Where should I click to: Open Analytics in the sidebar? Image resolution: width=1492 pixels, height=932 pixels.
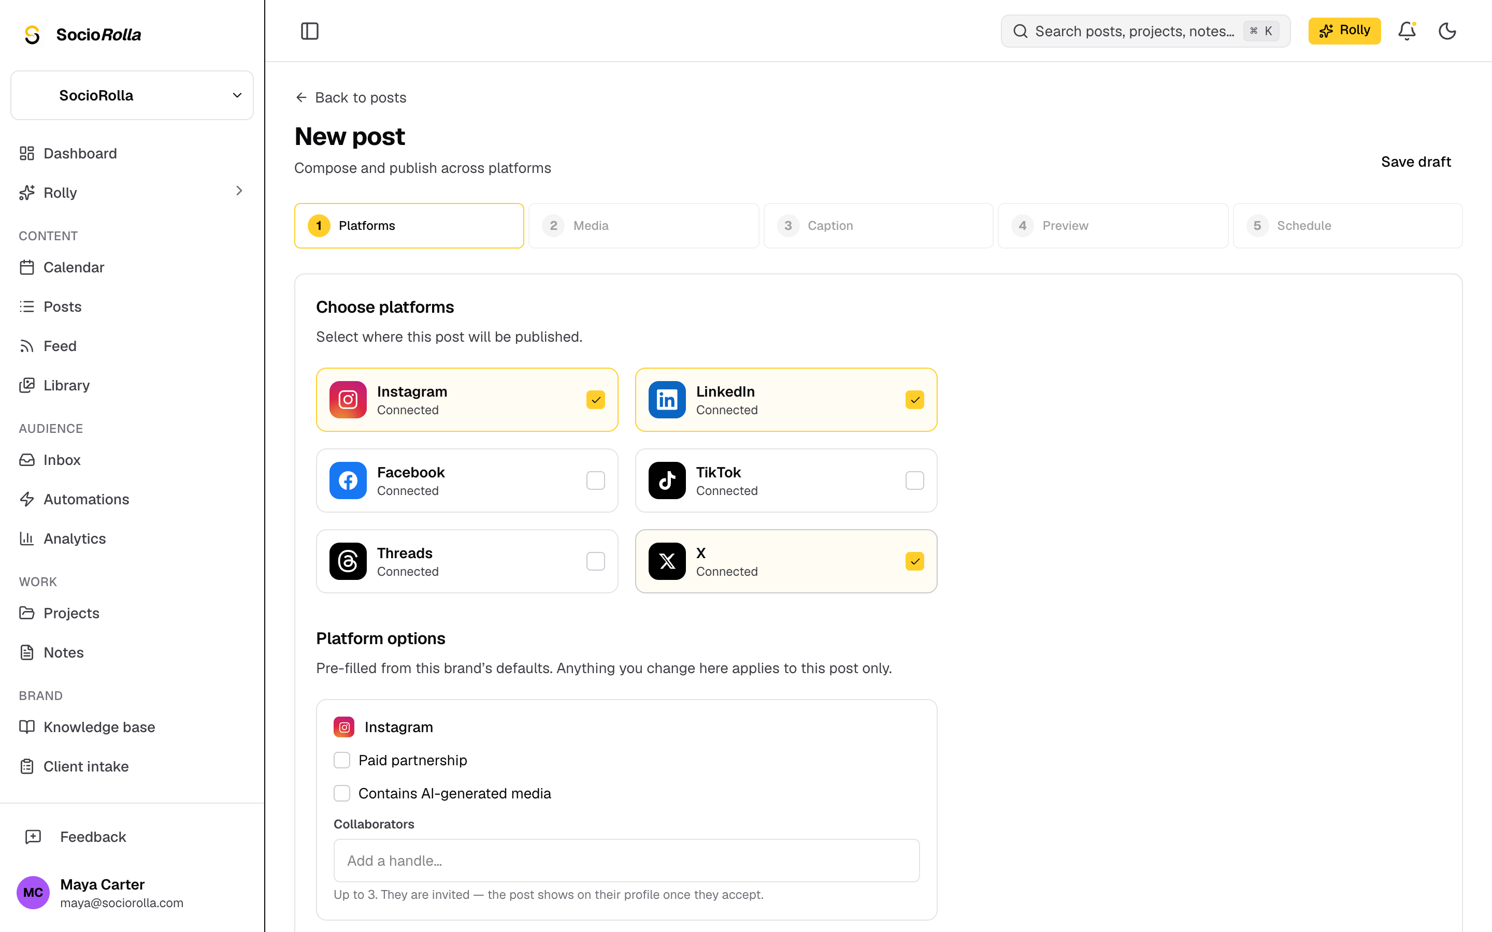(132, 538)
